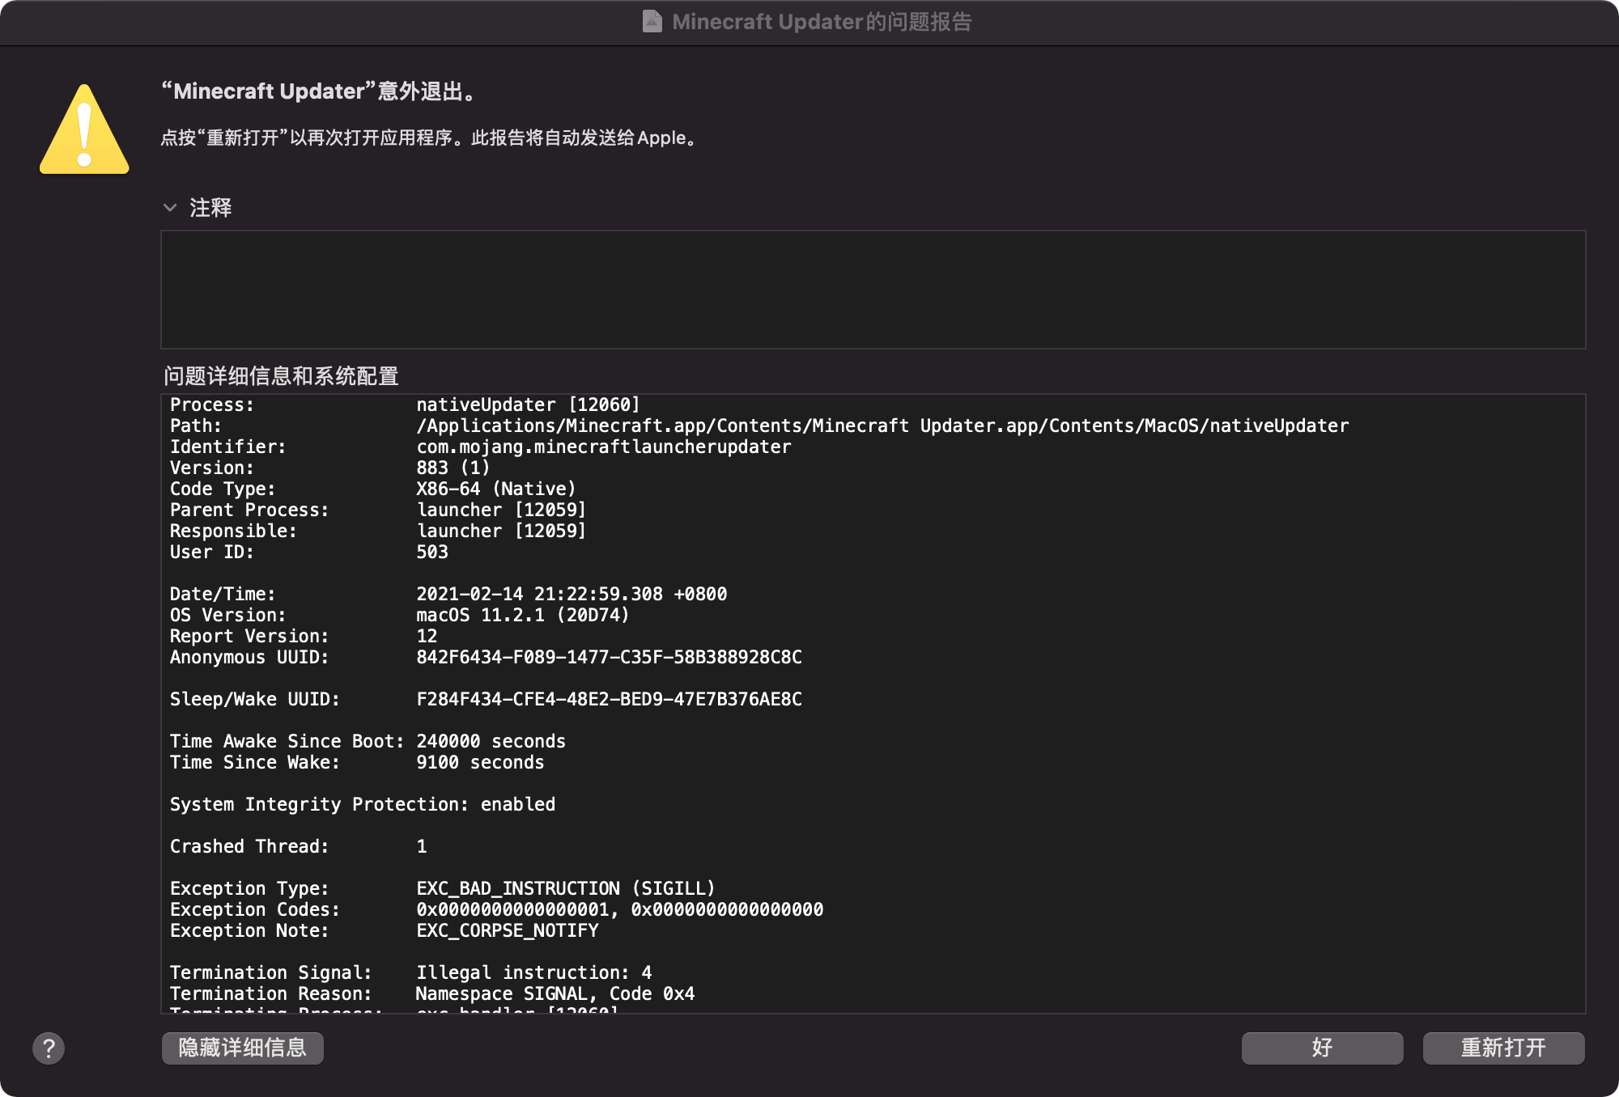
Task: Click the window title Minecraft Updater的问题报告
Action: tap(821, 22)
